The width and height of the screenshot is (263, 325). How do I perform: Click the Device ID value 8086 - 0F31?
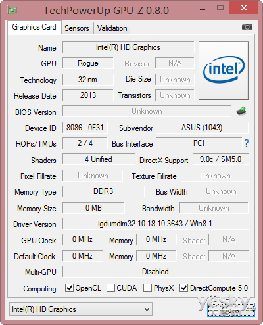pos(85,128)
